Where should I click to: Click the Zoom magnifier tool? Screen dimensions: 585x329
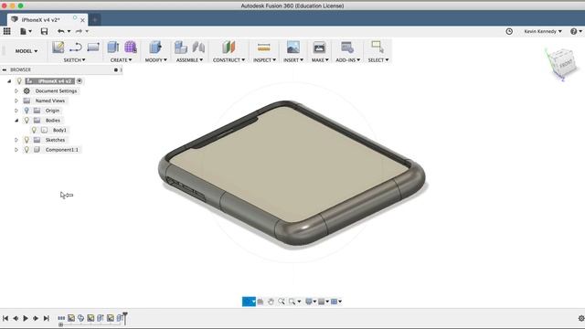coord(282,302)
